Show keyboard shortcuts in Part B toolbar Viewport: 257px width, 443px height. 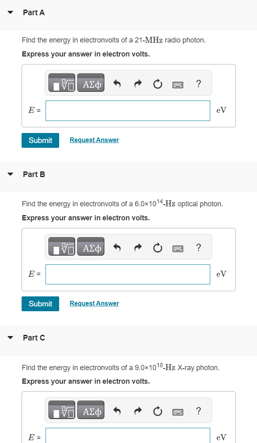(x=178, y=248)
